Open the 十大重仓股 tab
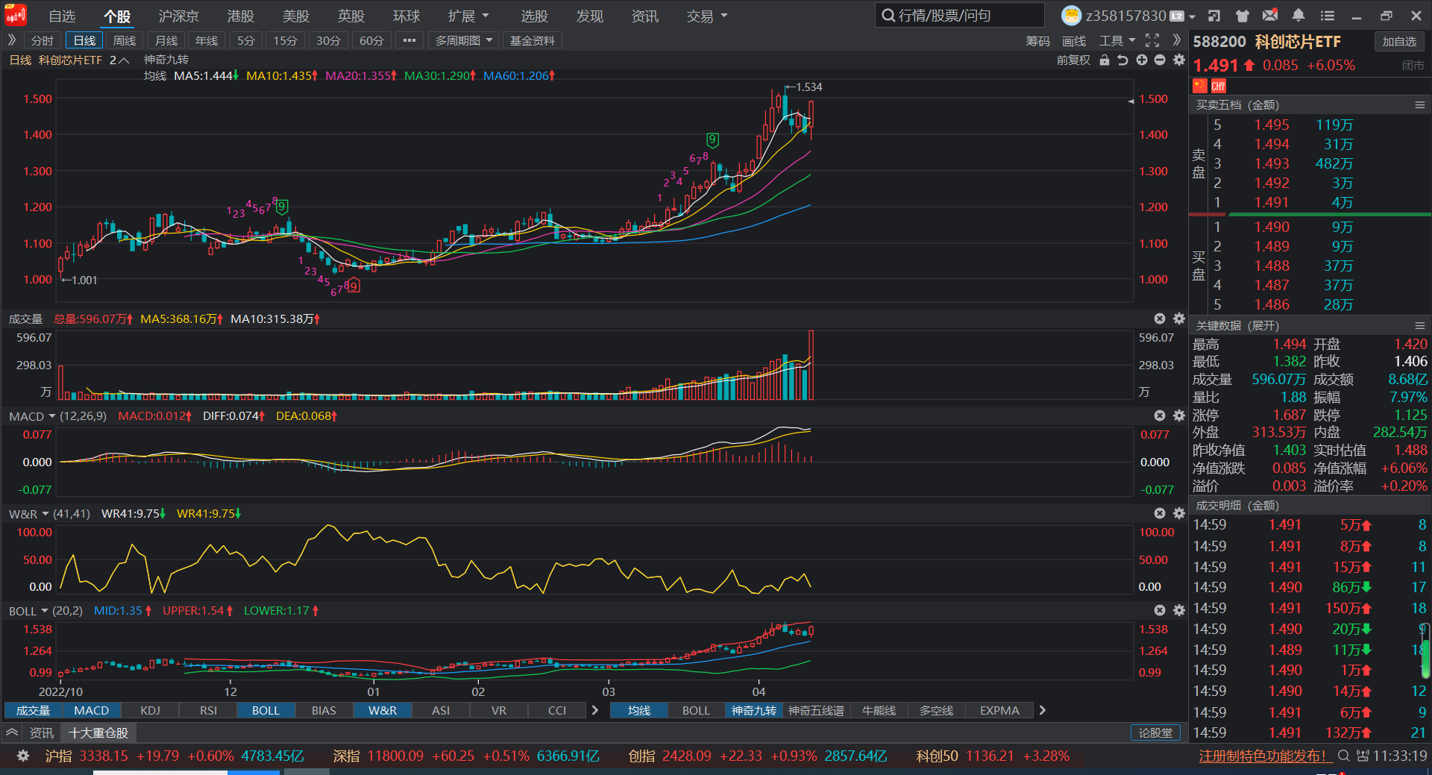The height and width of the screenshot is (775, 1432). tap(98, 732)
